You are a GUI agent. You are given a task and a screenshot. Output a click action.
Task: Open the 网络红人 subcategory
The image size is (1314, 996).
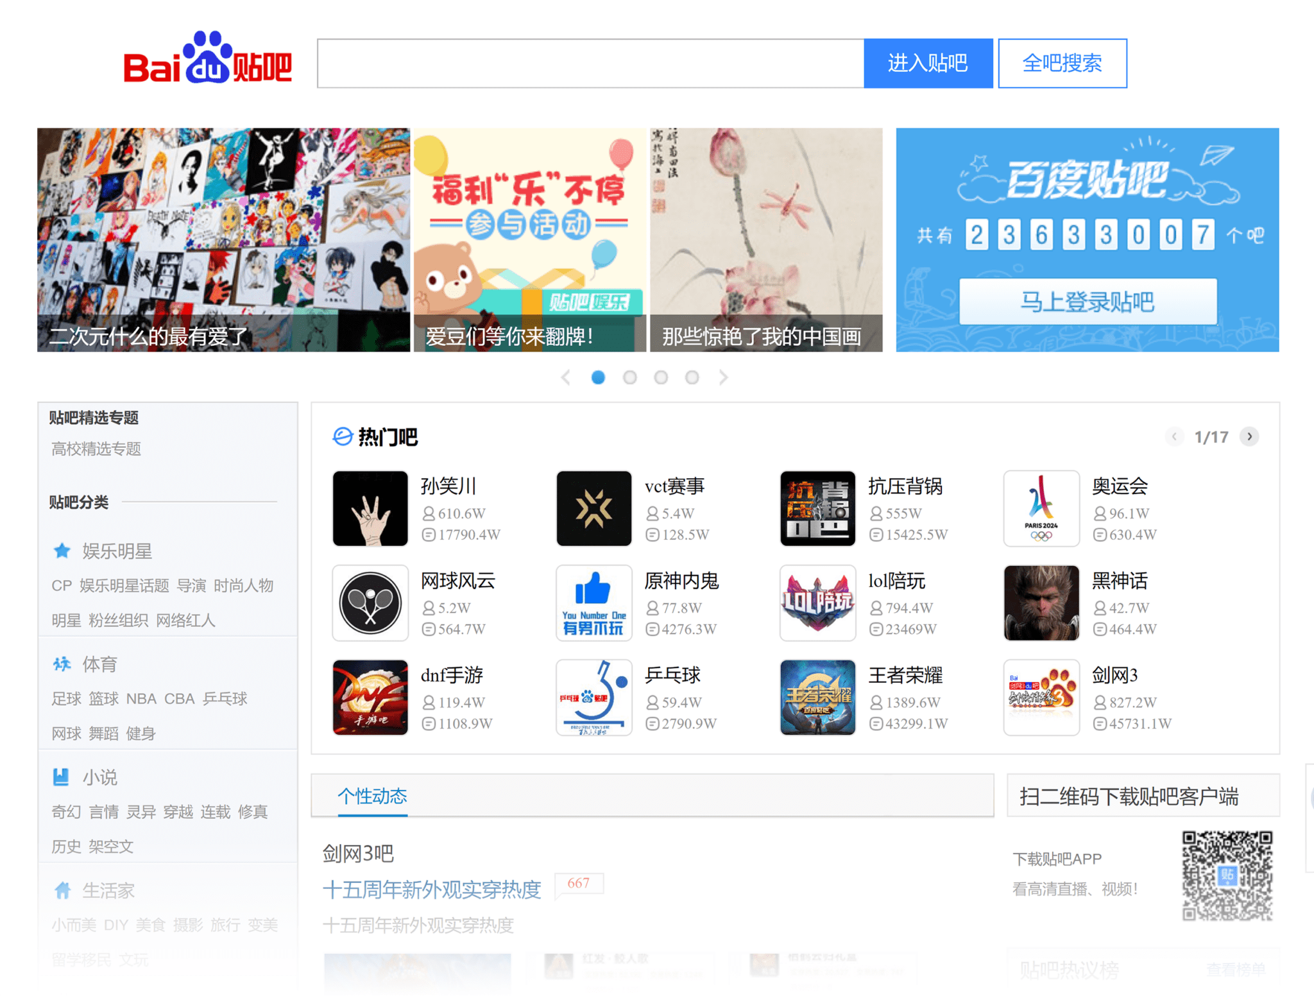pos(185,620)
